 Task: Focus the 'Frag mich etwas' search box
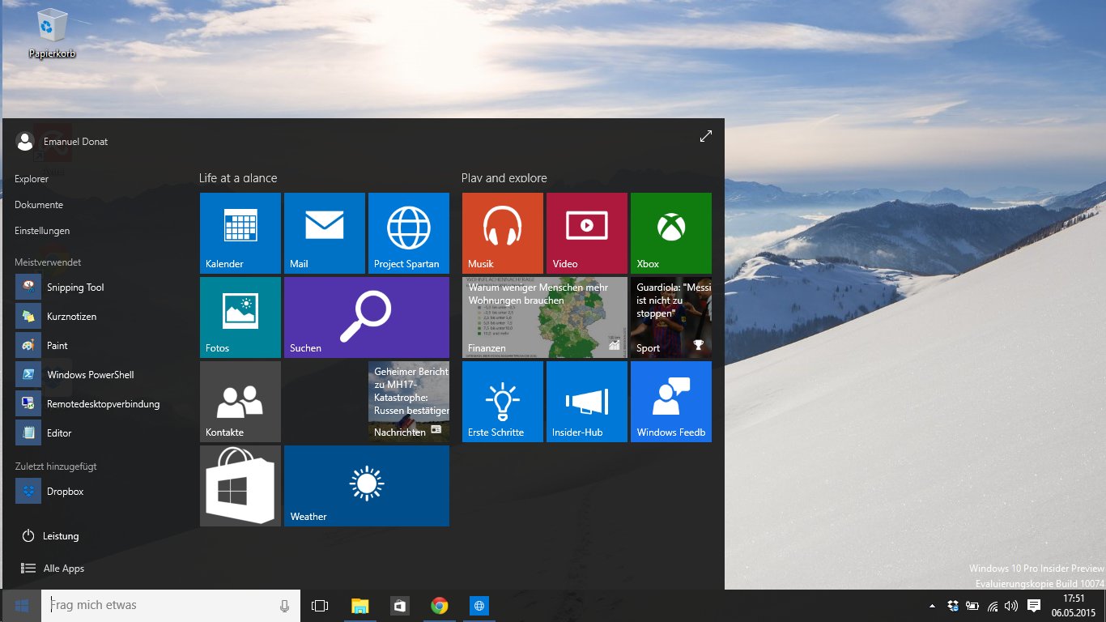tap(171, 606)
